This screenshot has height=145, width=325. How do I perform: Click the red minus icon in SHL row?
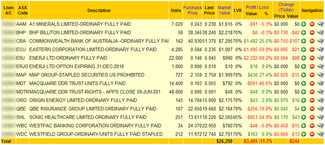312,117
